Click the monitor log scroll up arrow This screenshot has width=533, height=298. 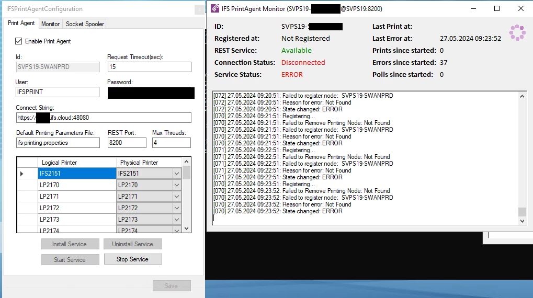(x=522, y=96)
